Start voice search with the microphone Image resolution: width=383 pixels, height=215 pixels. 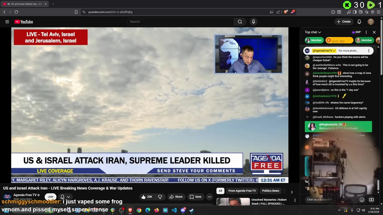[x=253, y=21]
